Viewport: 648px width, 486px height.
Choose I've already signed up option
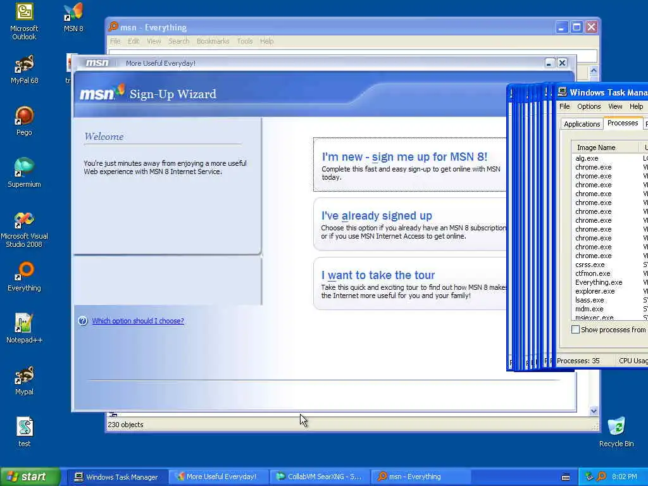pos(410,224)
